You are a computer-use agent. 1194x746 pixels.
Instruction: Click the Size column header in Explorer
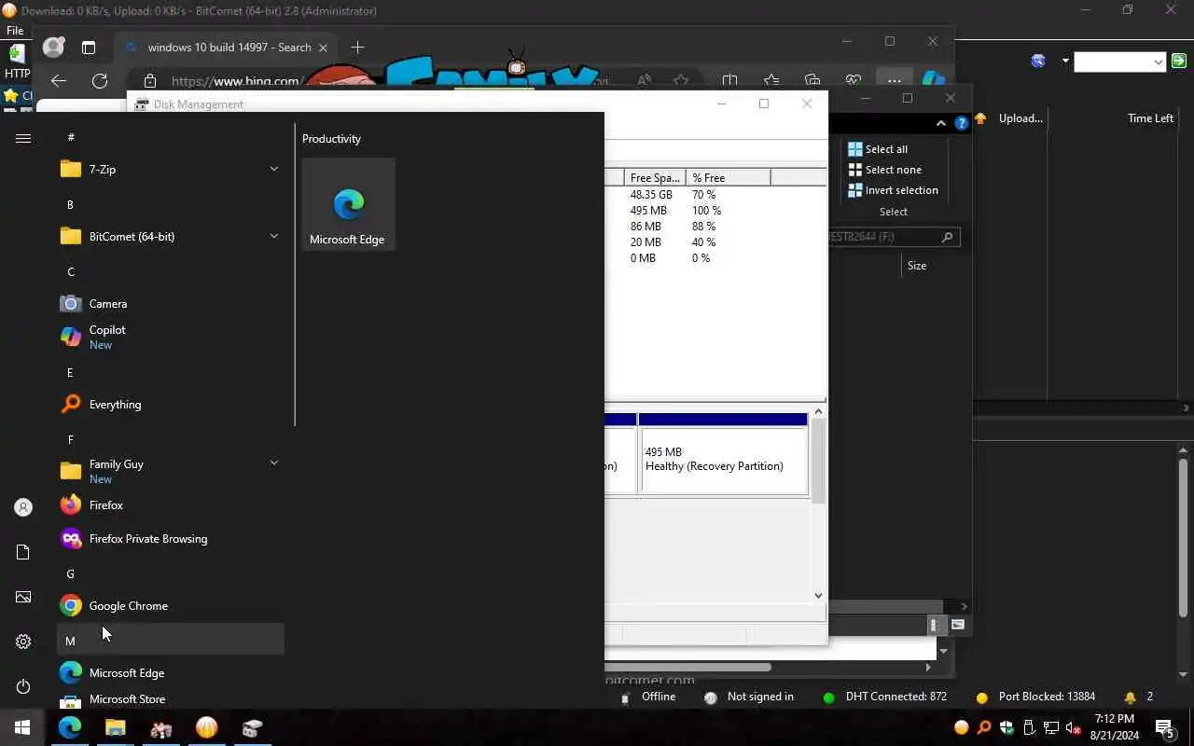917,266
